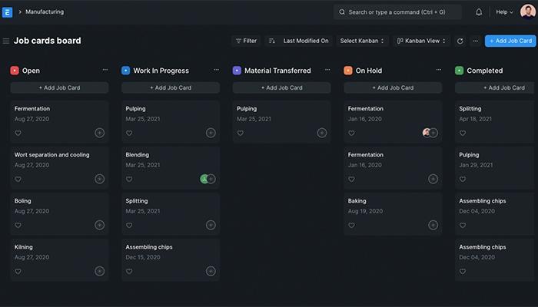Like the Kilning card

tap(18, 272)
